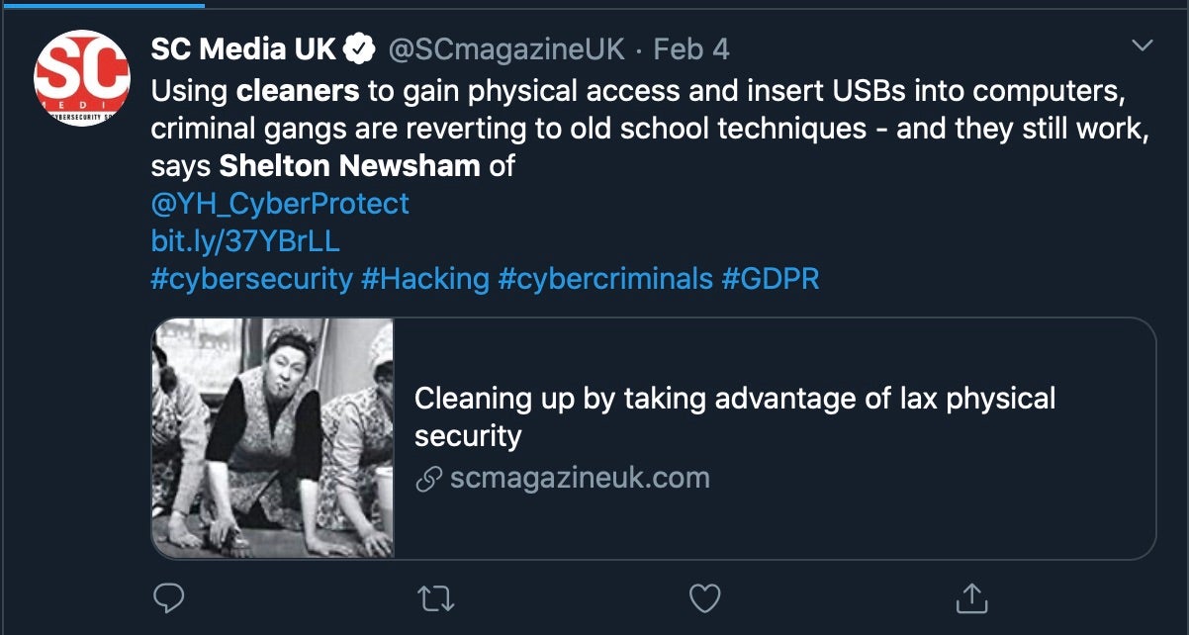Click the verified badge next to SC Media UK
The height and width of the screenshot is (635, 1189).
(358, 47)
